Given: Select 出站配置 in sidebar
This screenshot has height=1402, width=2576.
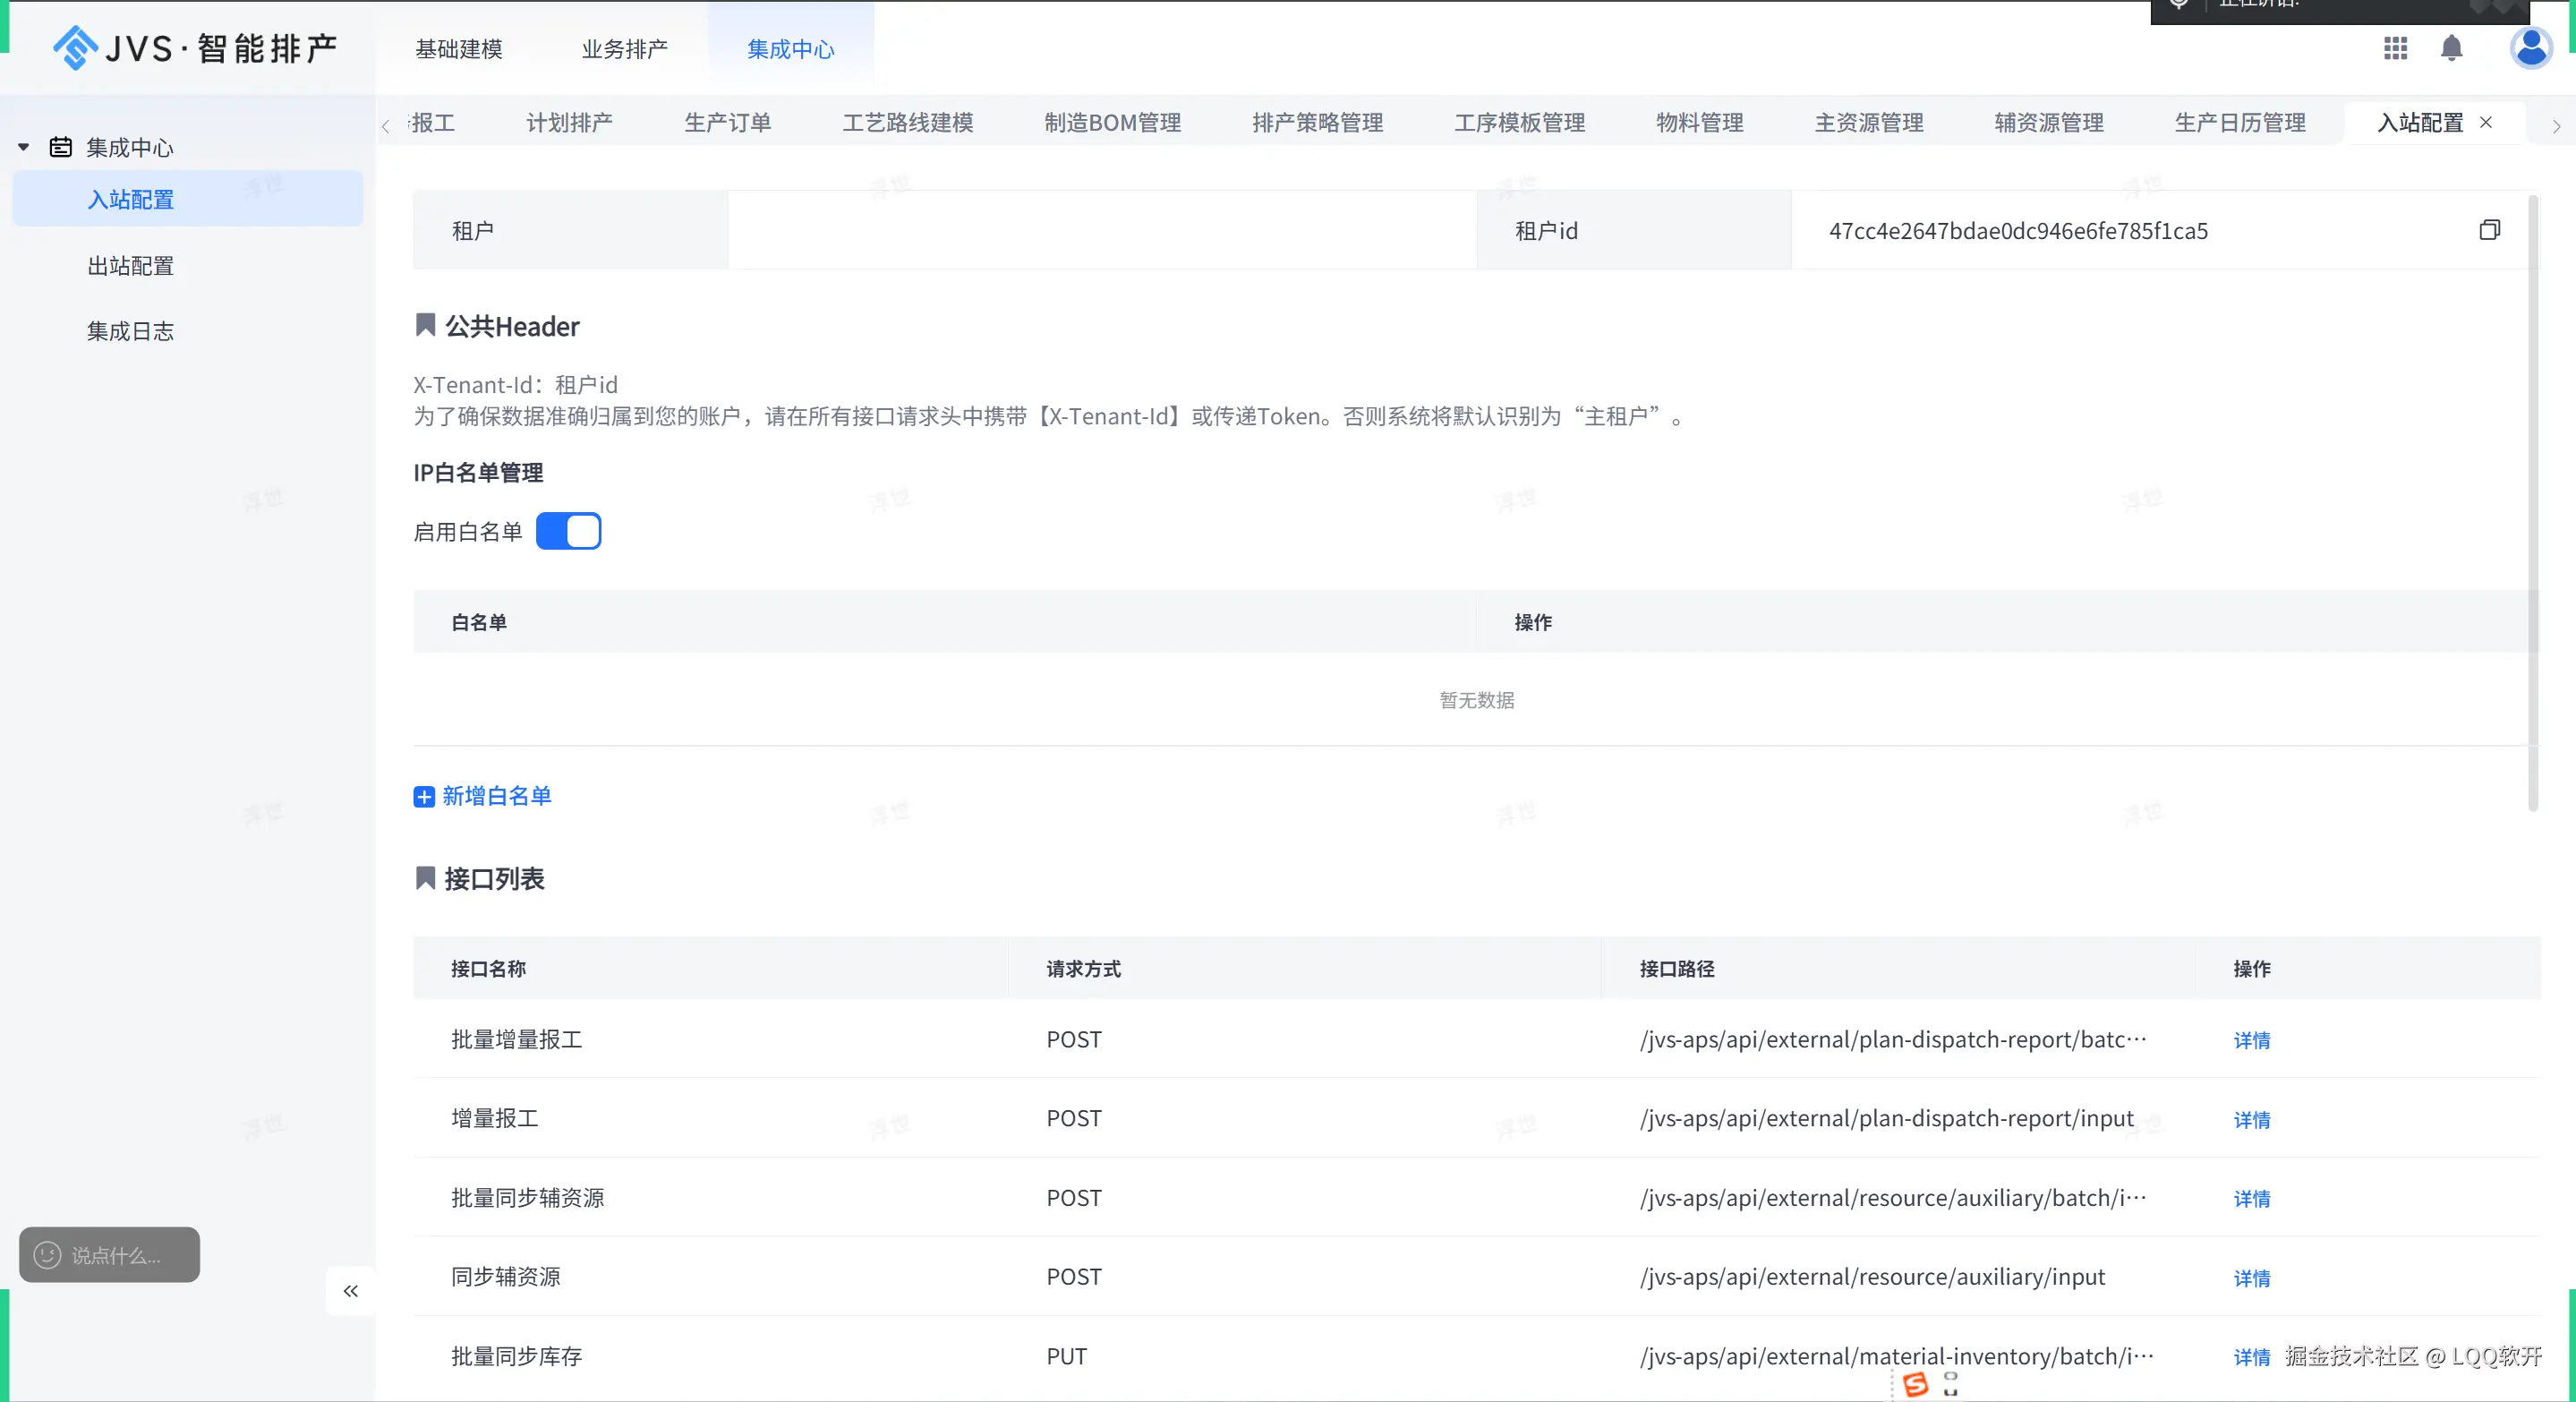Looking at the screenshot, I should click(131, 266).
